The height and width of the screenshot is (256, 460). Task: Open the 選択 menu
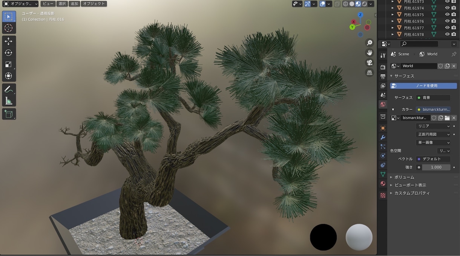tap(62, 4)
